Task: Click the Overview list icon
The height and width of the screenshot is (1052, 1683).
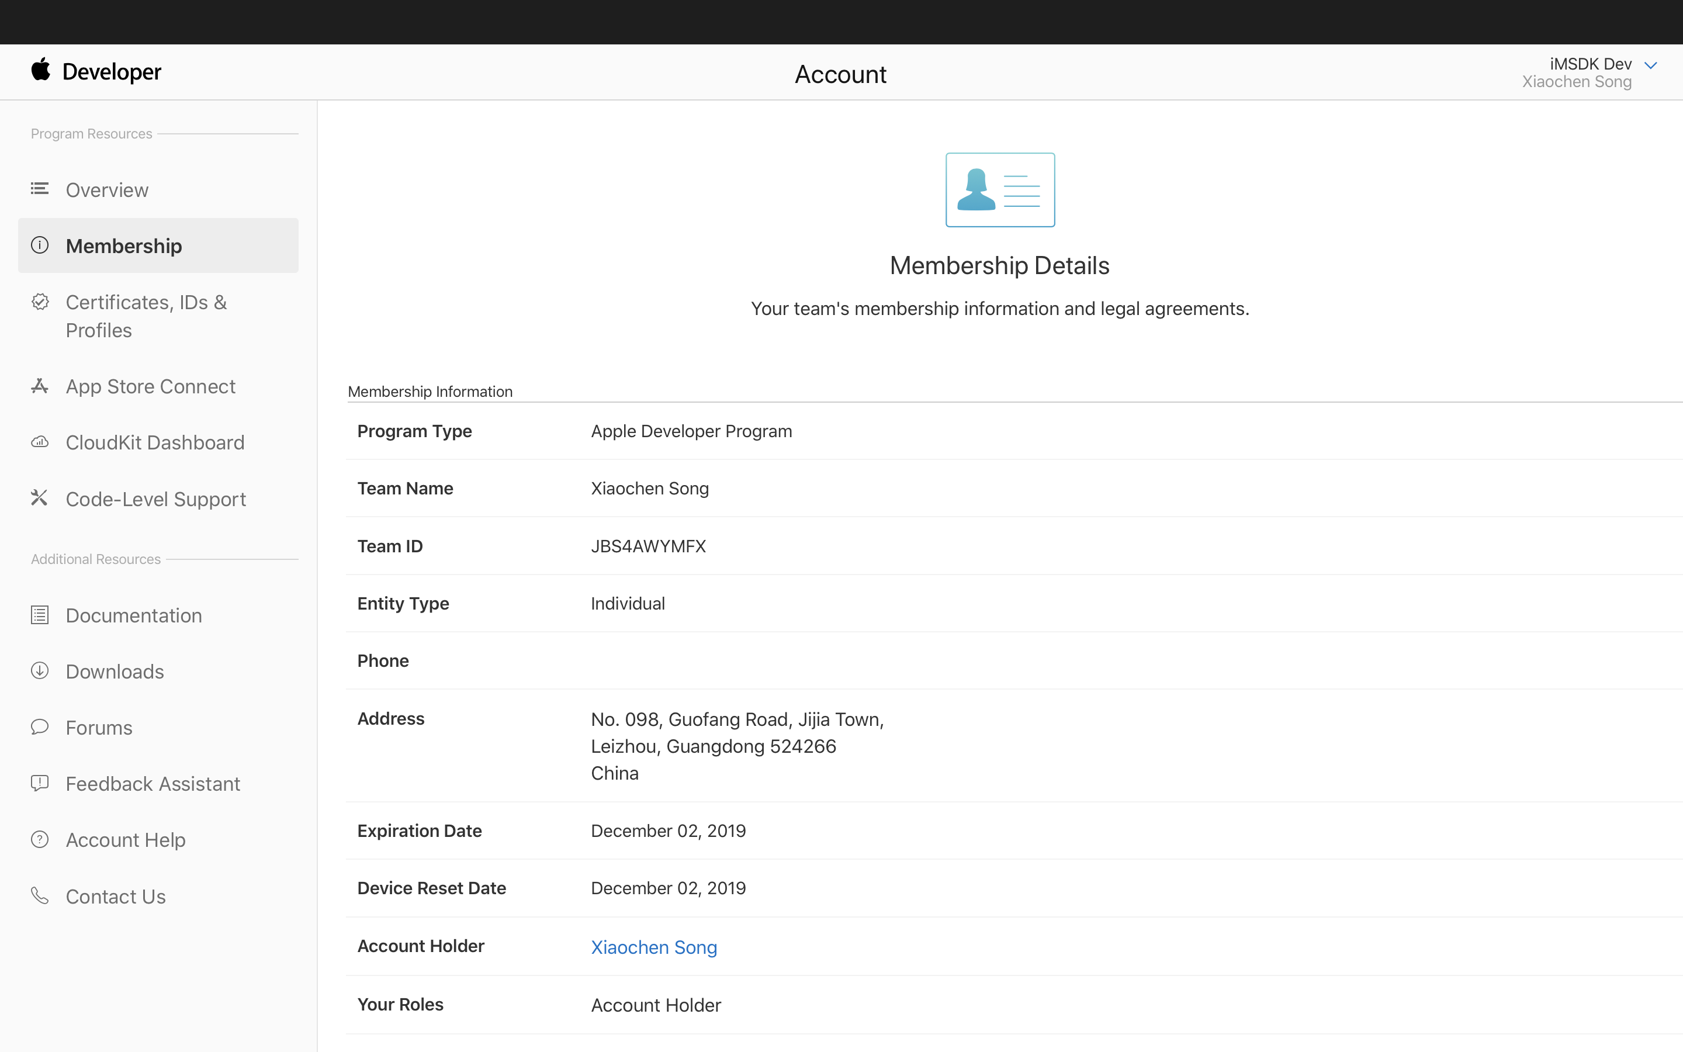Action: (40, 189)
